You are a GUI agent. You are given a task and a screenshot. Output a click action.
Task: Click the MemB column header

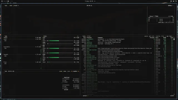[x=165, y=38]
